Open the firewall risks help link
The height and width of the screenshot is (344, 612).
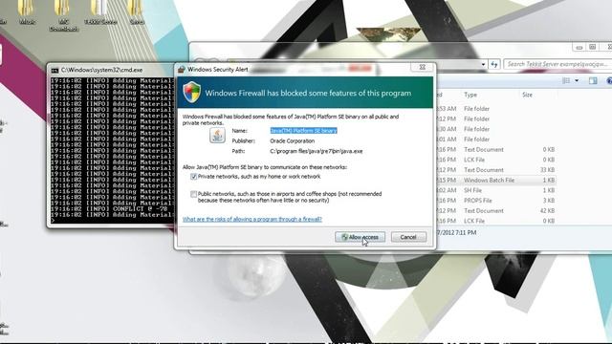click(252, 219)
